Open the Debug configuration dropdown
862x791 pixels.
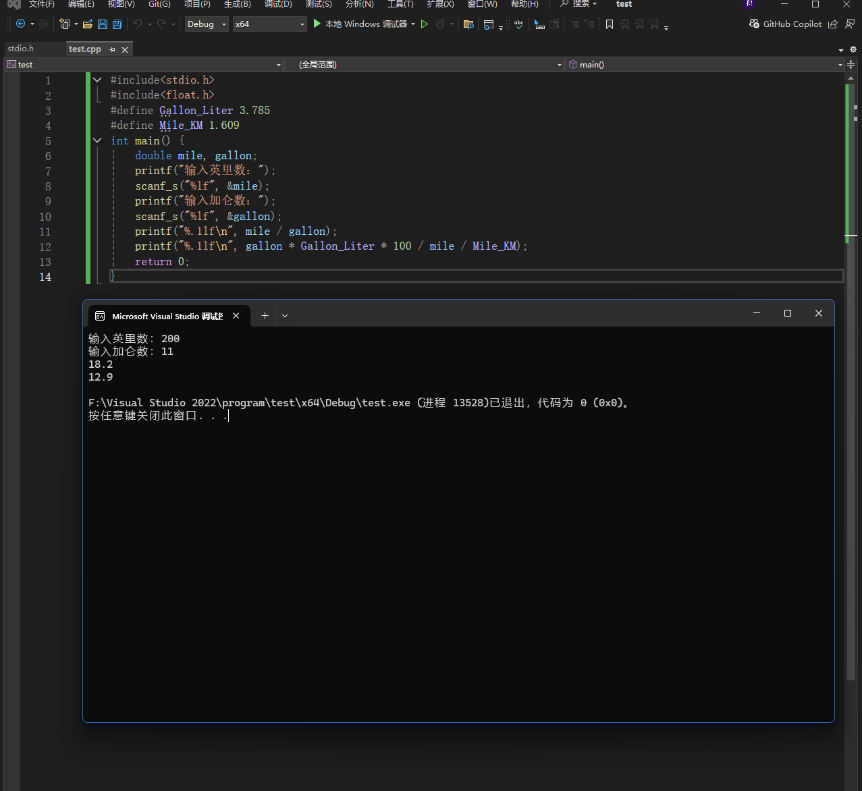[x=207, y=24]
